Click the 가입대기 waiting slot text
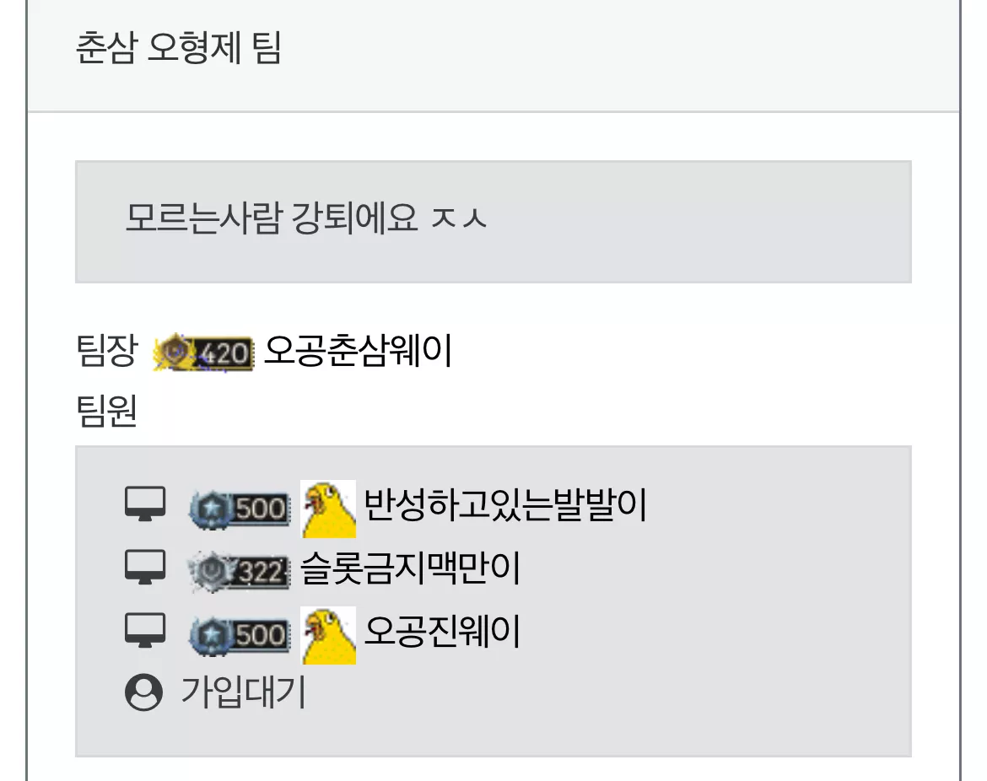987x781 pixels. [243, 692]
